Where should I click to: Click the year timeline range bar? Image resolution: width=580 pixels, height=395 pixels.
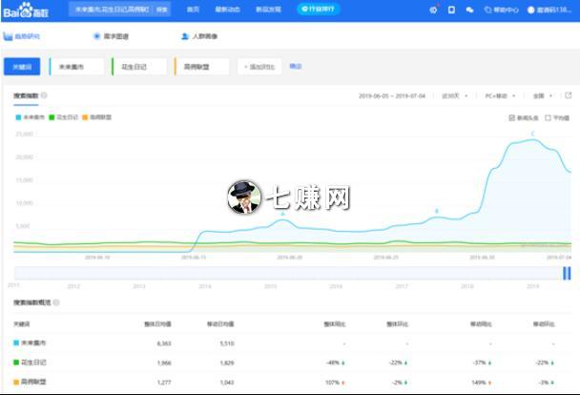click(292, 273)
